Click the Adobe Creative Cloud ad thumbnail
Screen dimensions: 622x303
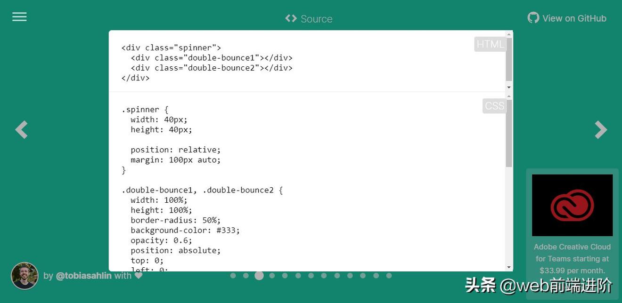click(572, 205)
